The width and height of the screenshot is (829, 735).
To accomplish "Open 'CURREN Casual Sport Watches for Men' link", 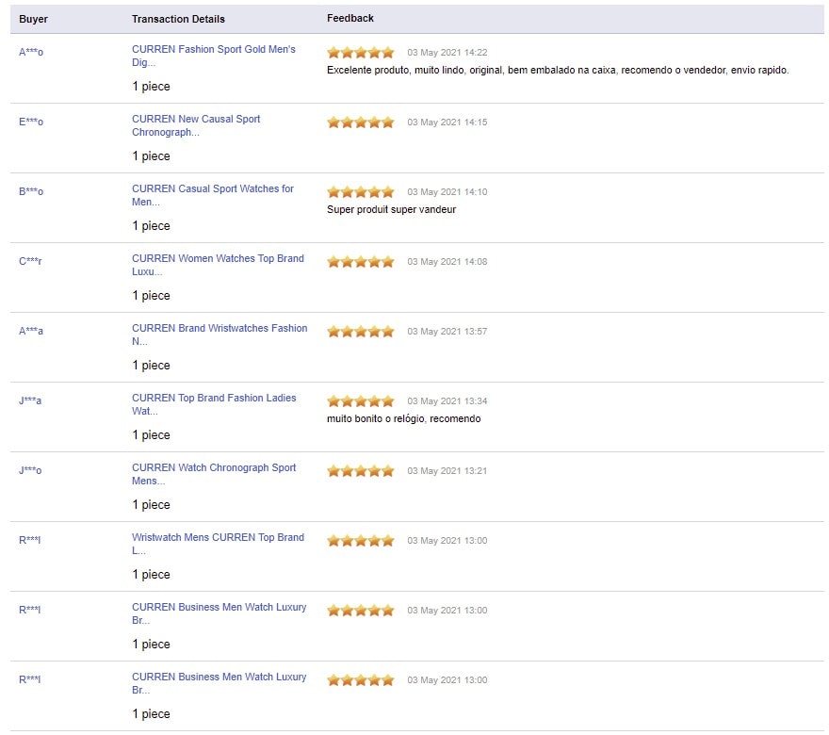I will click(212, 189).
